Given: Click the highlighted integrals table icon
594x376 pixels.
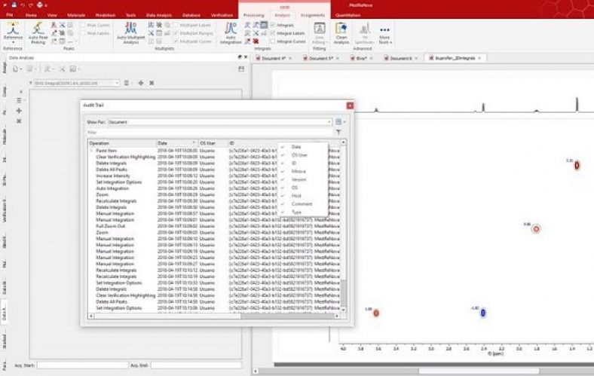Looking at the screenshot, I should [x=264, y=25].
